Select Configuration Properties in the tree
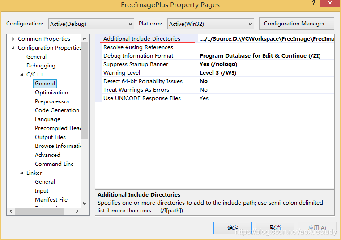The image size is (341, 240). [49, 48]
